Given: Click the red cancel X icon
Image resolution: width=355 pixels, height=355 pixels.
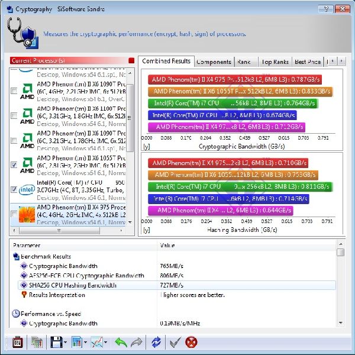Looking at the screenshot, I should coord(191,342).
